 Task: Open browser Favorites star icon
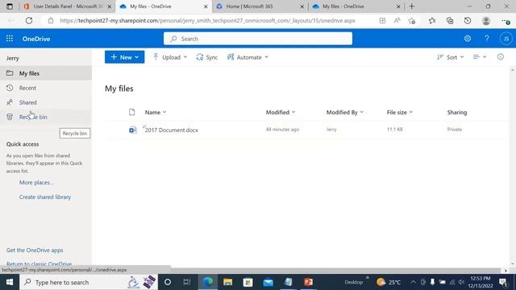[x=432, y=20]
